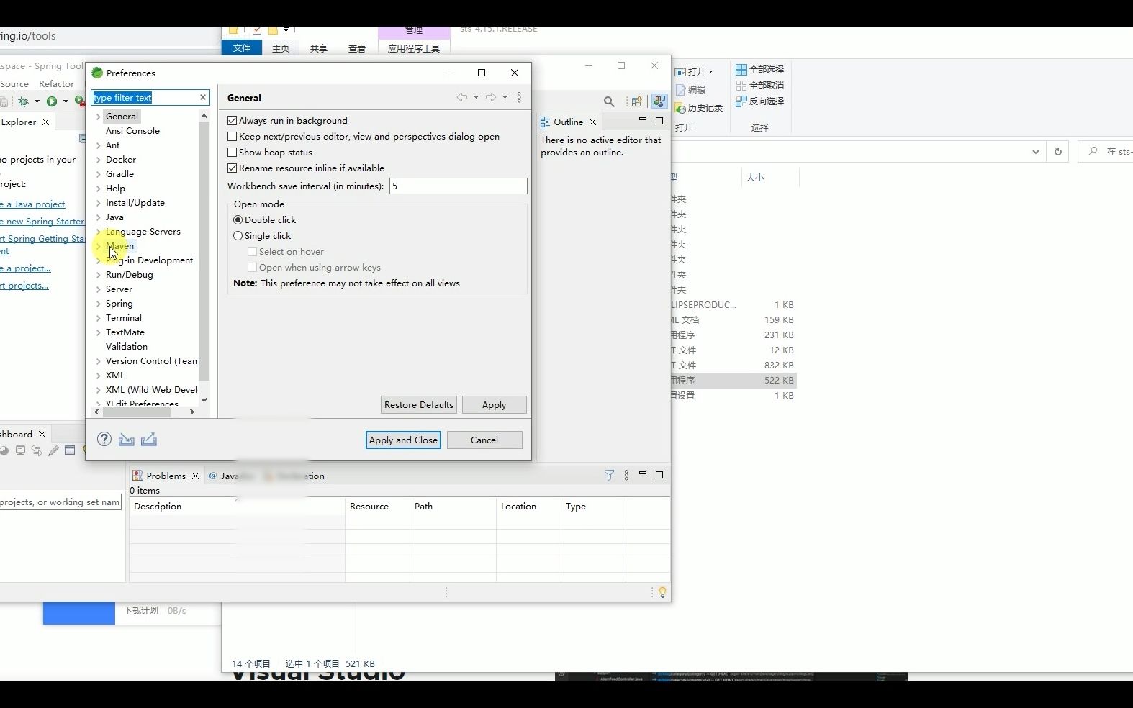1133x708 pixels.
Task: Go back in preference page history
Action: pos(462,97)
